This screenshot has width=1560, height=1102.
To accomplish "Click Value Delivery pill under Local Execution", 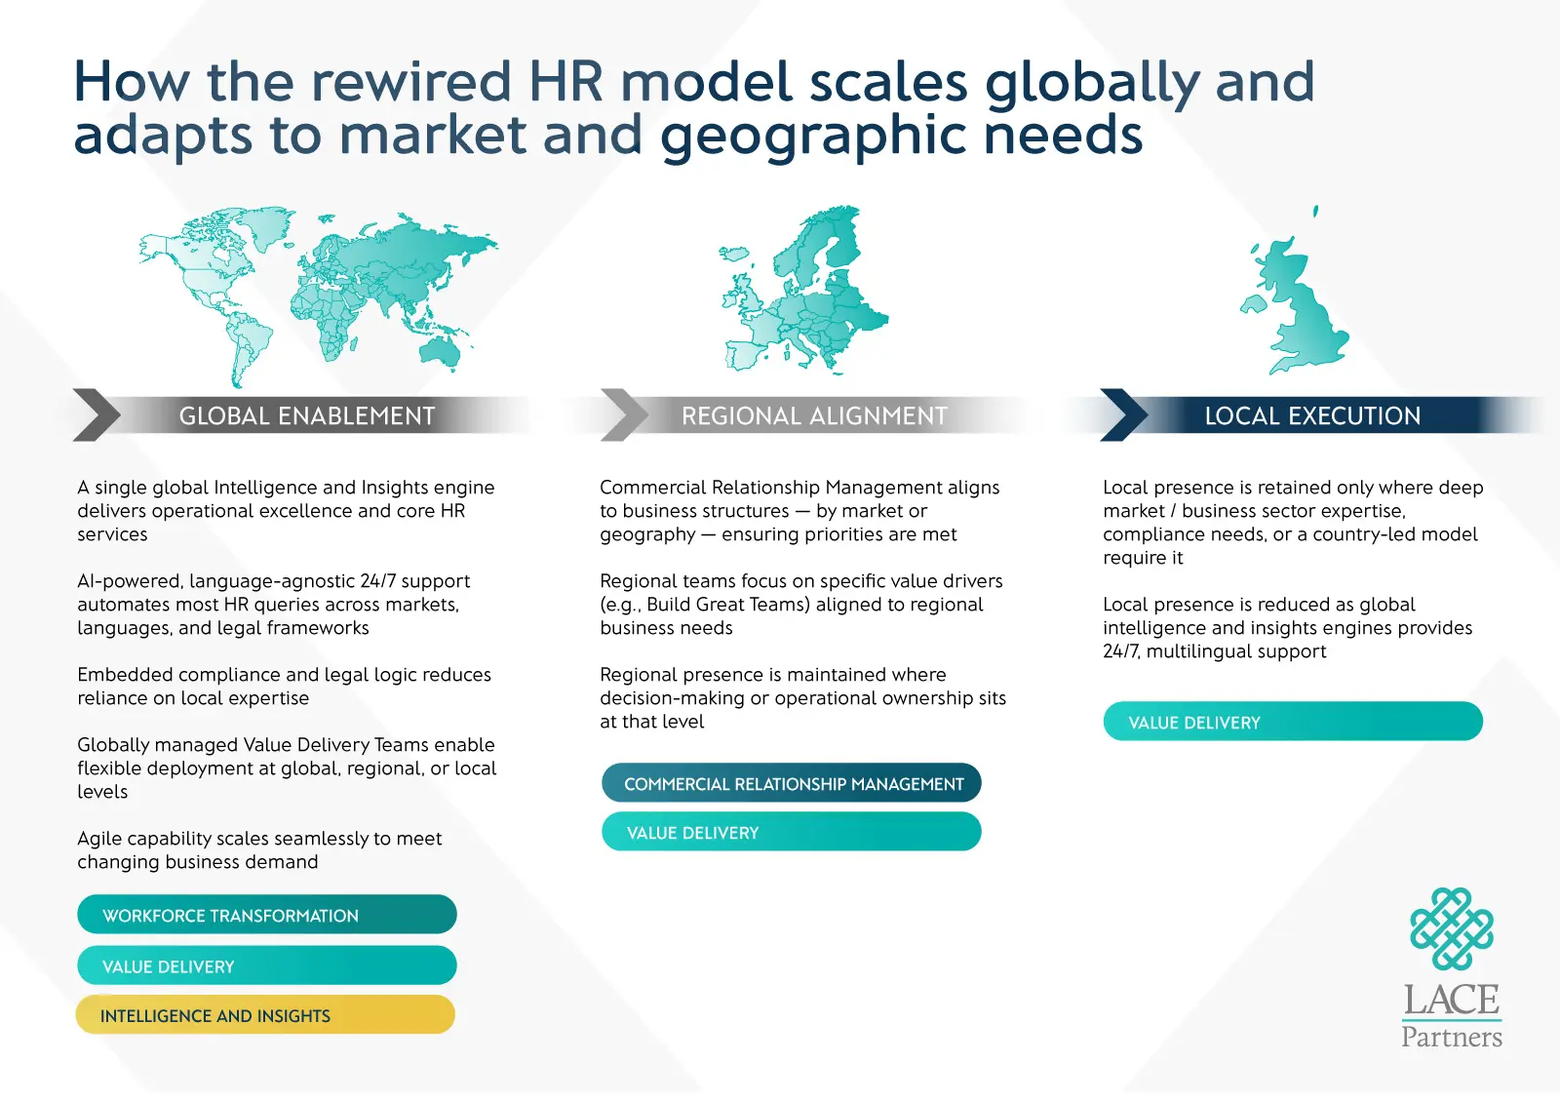I will click(x=1293, y=722).
